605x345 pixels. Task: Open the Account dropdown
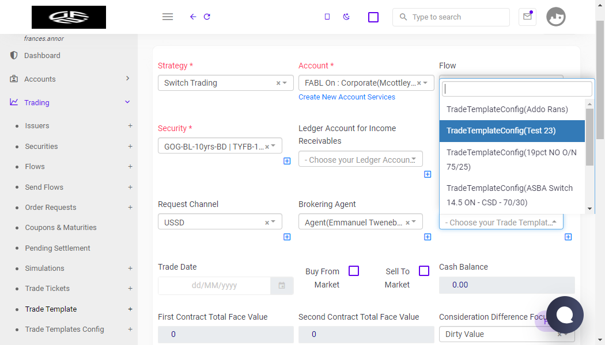[x=366, y=83]
